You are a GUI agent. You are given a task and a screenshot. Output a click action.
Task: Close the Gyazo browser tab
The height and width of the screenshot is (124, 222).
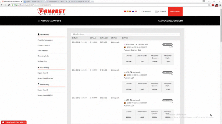pyautogui.click(x=44, y=1)
